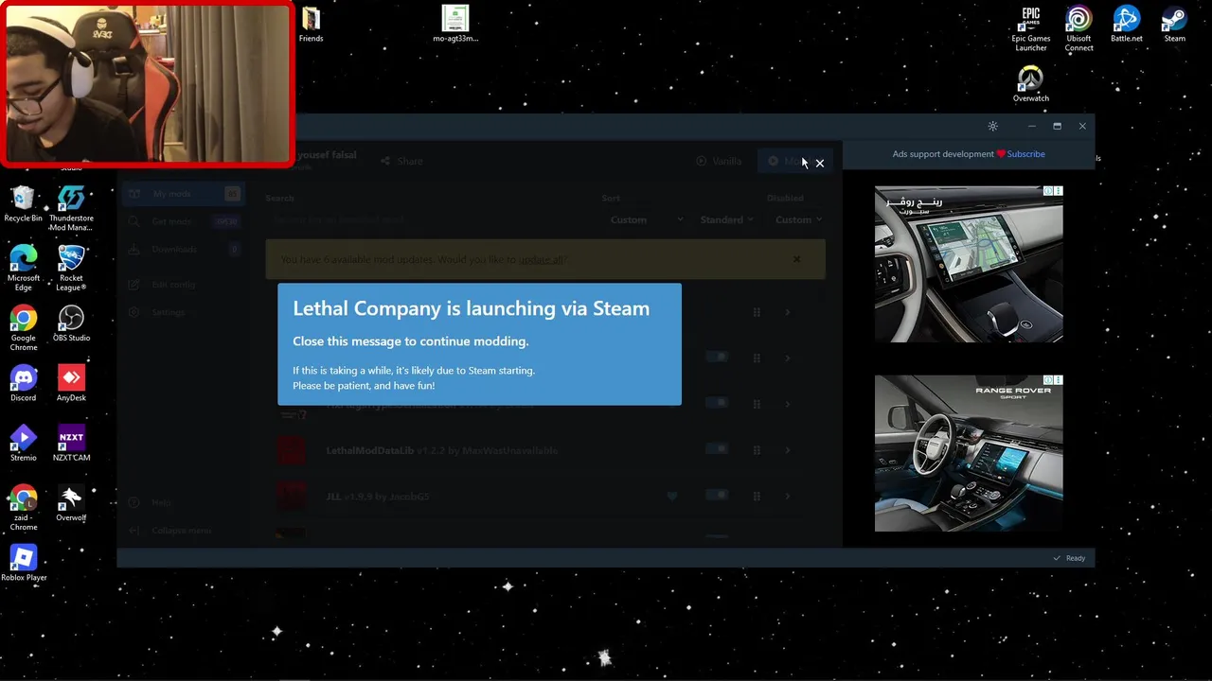Open the mo-agt33m file on desktop

[x=455, y=24]
